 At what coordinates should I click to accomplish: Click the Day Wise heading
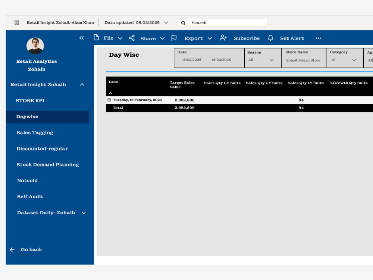124,55
